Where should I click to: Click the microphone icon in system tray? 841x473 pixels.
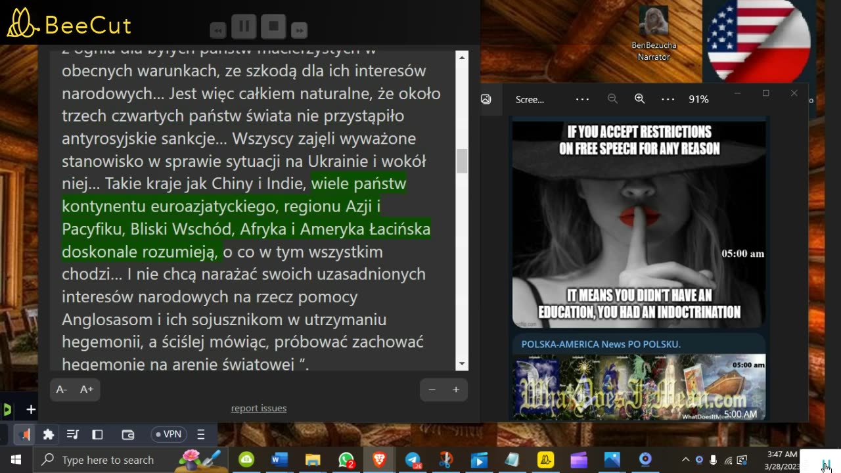(714, 460)
